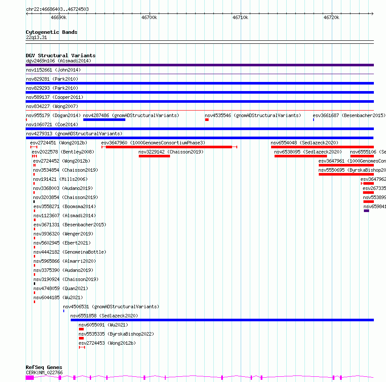Click nsv4506531 (gnomADStructuralVariants) label
The image size is (386, 382).
[111, 307]
